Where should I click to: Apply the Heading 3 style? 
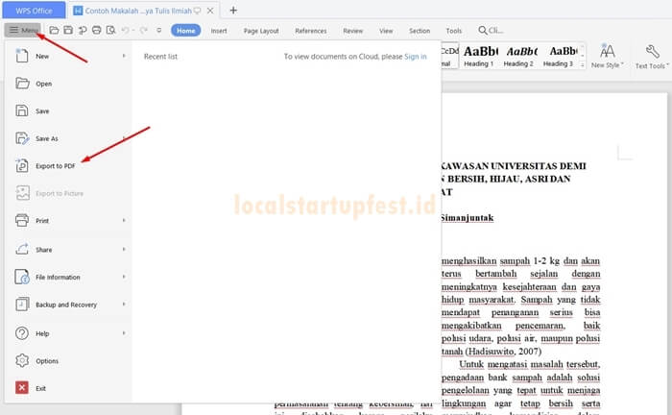coord(559,56)
